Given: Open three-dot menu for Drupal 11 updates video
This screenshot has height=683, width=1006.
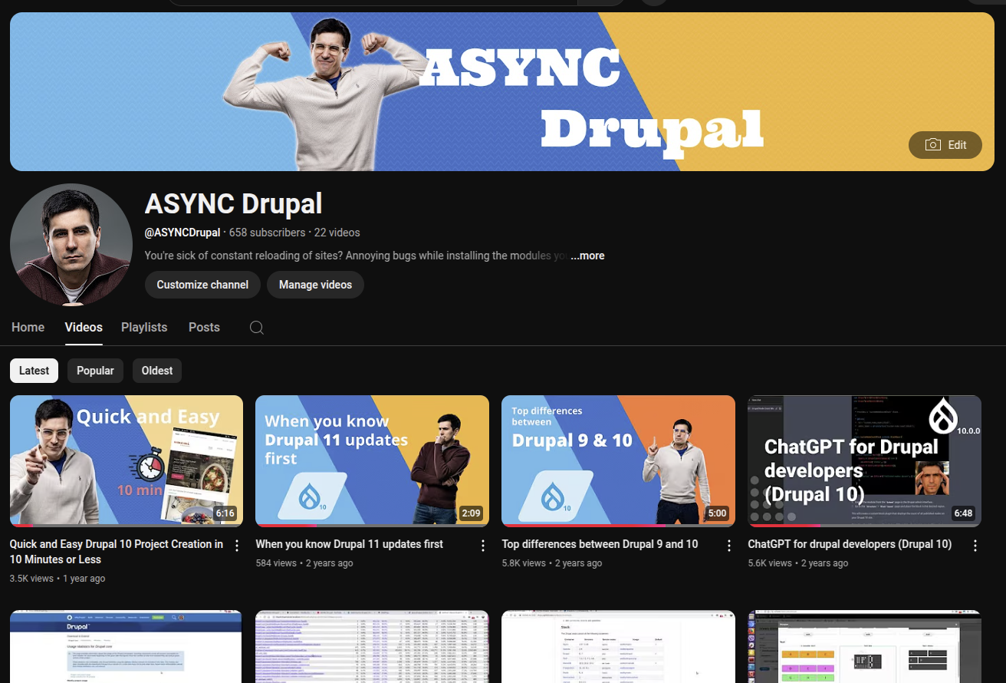Looking at the screenshot, I should coord(483,546).
